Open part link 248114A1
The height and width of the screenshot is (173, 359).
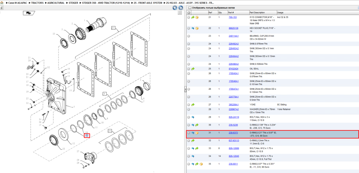[234, 36]
